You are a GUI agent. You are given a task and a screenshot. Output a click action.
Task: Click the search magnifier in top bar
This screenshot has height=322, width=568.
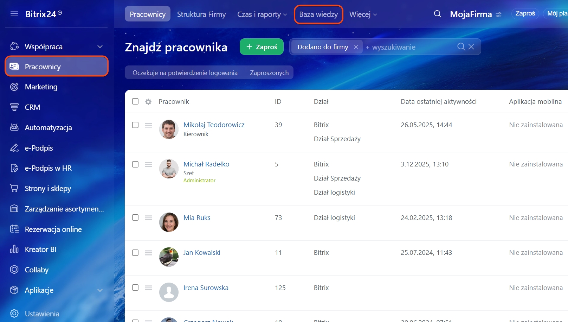pos(437,14)
